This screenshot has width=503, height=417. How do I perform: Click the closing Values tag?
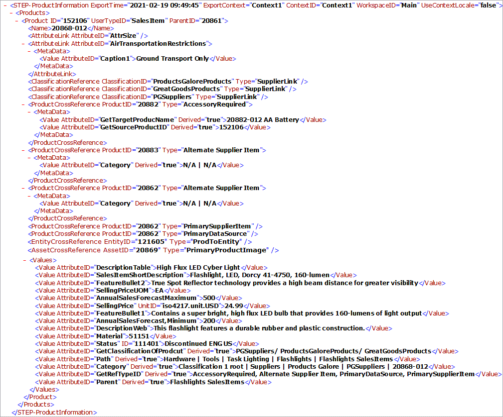(44, 390)
